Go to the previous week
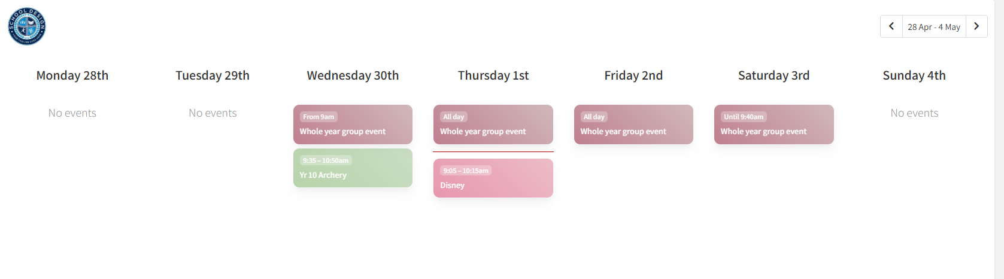The image size is (1004, 279). (x=891, y=26)
